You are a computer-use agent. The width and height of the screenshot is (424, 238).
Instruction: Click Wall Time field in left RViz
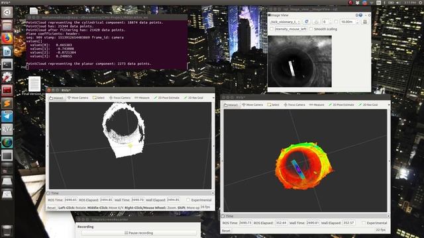(x=138, y=200)
